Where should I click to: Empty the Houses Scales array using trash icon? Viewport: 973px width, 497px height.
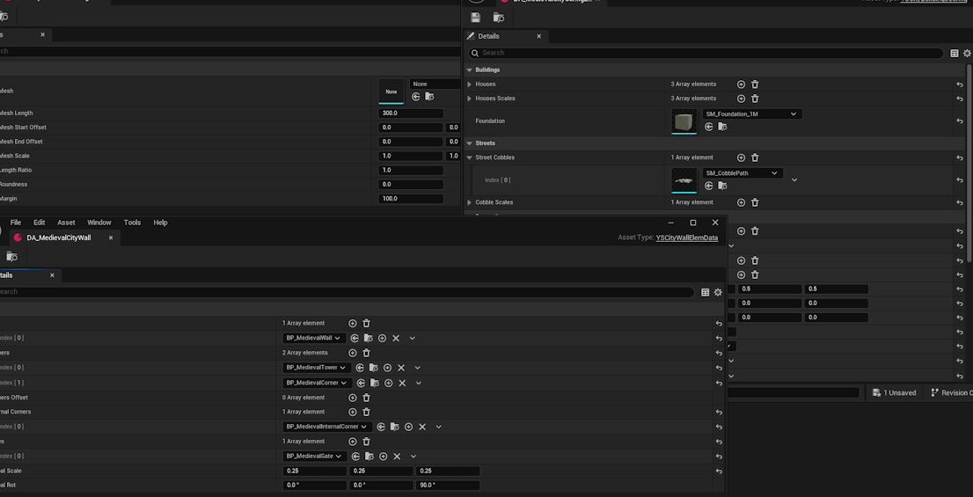click(755, 99)
